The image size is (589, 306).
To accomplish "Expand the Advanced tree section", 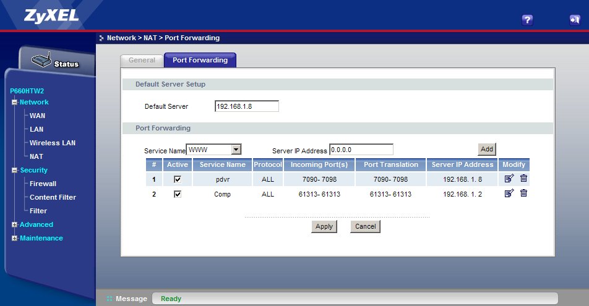I will (14, 225).
